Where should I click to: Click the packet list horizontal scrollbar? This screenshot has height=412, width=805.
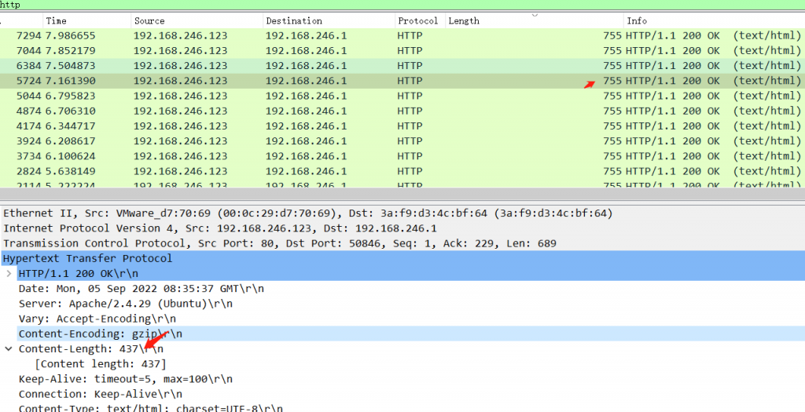point(402,194)
